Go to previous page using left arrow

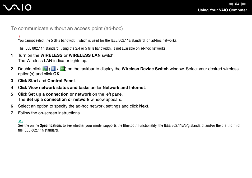point(230,4)
